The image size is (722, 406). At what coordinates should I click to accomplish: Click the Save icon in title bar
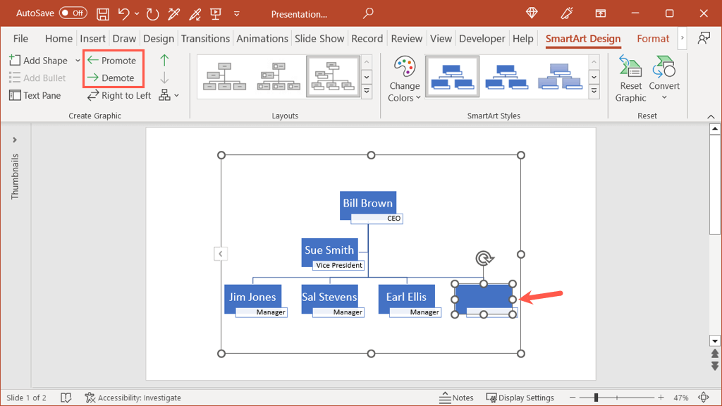103,14
